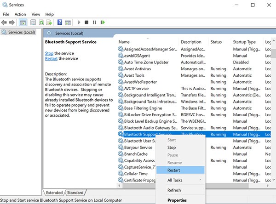Click the Restart Service toolbar icon

[x=103, y=23]
